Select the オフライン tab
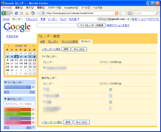Image resolution: width=161 pixels, height=132 pixels. (x=86, y=41)
